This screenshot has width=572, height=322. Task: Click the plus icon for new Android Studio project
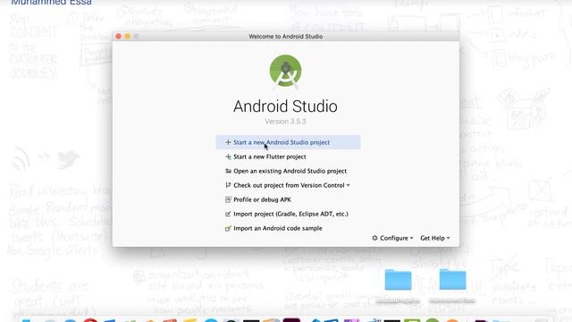pyautogui.click(x=228, y=142)
